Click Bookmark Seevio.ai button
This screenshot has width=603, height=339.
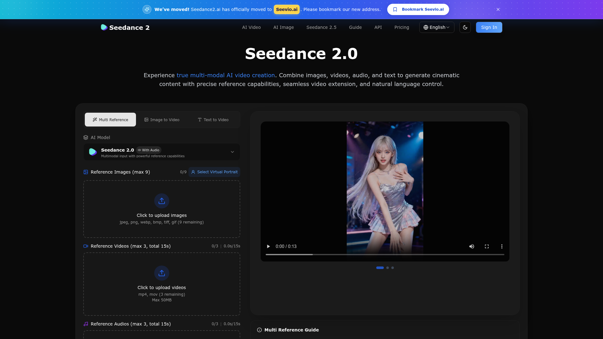(418, 9)
